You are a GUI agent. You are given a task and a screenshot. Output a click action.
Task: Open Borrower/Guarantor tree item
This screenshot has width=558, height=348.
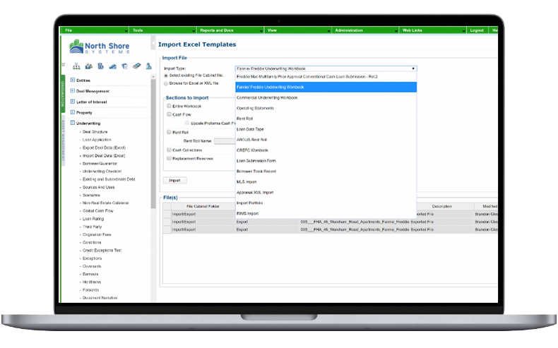[x=100, y=164]
